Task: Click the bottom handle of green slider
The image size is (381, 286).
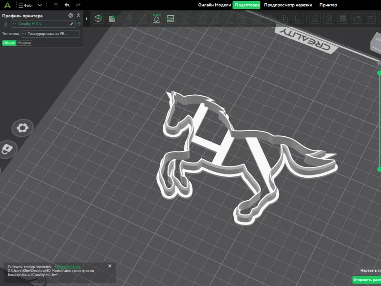Action: (x=379, y=169)
